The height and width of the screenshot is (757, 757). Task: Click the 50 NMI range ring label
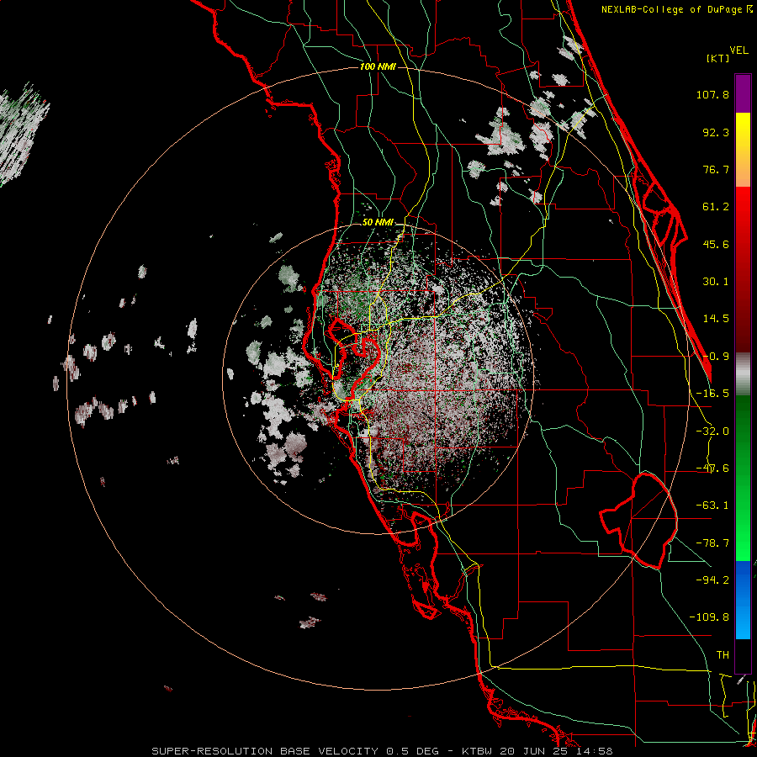pyautogui.click(x=378, y=223)
